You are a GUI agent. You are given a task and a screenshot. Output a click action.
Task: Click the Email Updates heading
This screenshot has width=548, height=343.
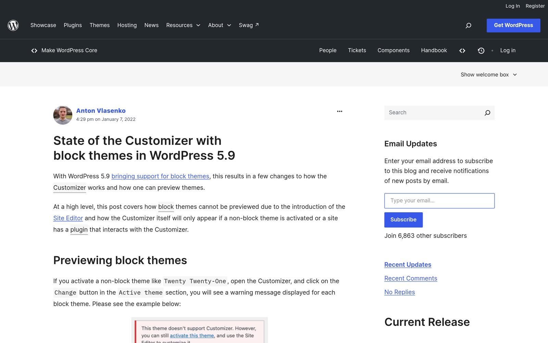pyautogui.click(x=411, y=144)
